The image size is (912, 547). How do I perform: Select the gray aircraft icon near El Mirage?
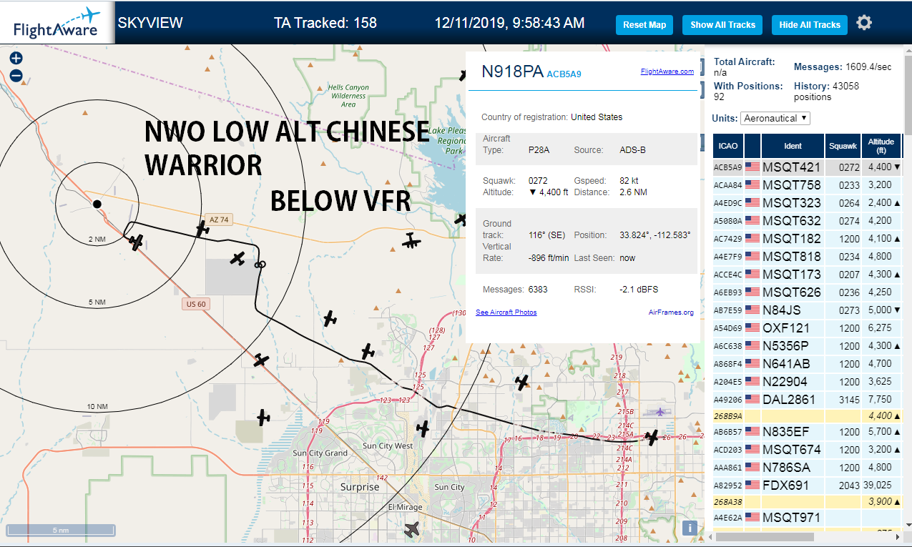click(412, 530)
